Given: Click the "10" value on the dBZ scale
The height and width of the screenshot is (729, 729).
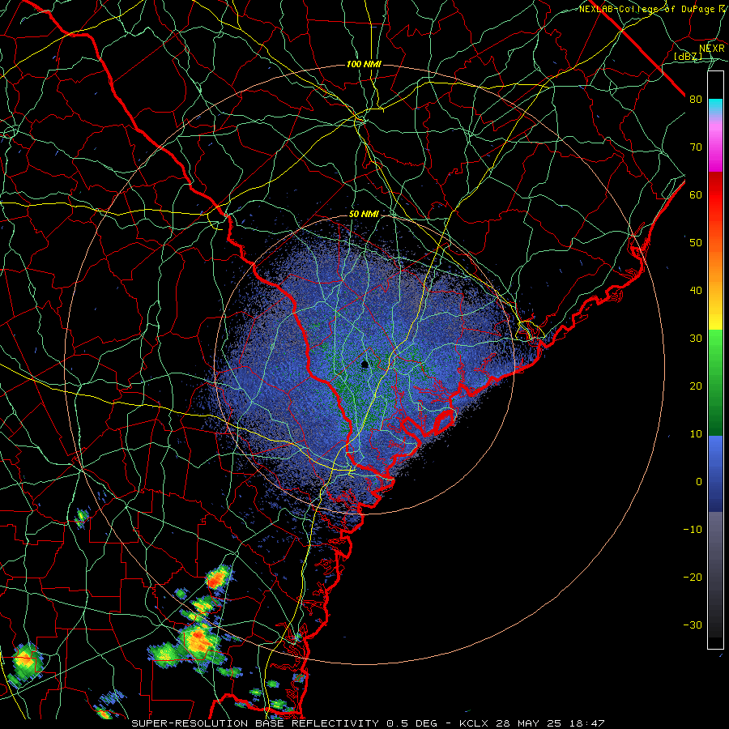Looking at the screenshot, I should [696, 434].
